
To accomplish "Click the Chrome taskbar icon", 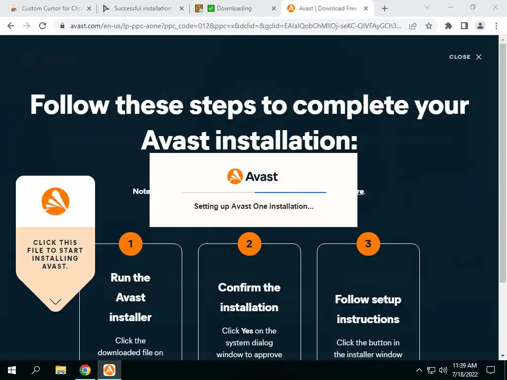I will pos(85,370).
